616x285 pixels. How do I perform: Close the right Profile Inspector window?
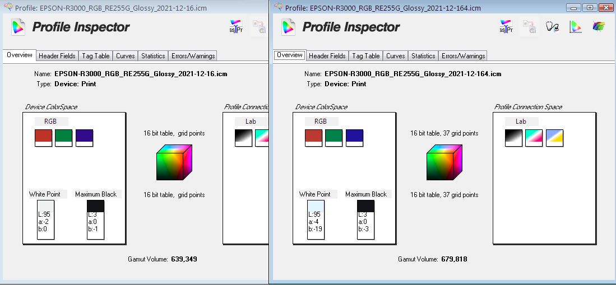coord(605,7)
